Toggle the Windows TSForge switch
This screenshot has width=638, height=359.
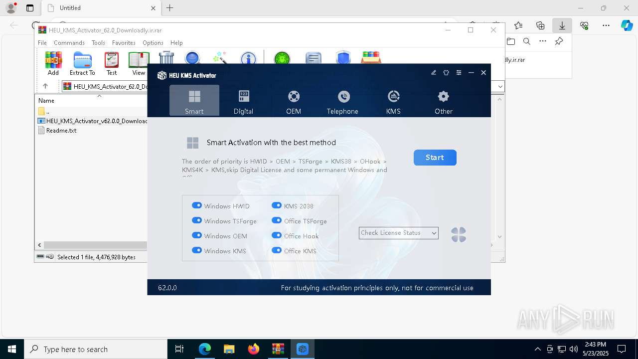point(197,220)
